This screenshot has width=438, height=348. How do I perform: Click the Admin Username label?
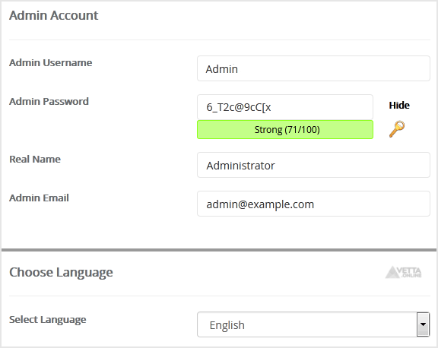[x=50, y=62]
